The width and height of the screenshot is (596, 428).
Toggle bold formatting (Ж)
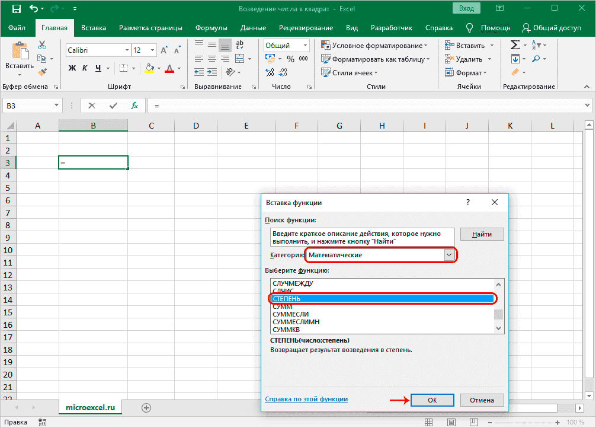pyautogui.click(x=72, y=68)
